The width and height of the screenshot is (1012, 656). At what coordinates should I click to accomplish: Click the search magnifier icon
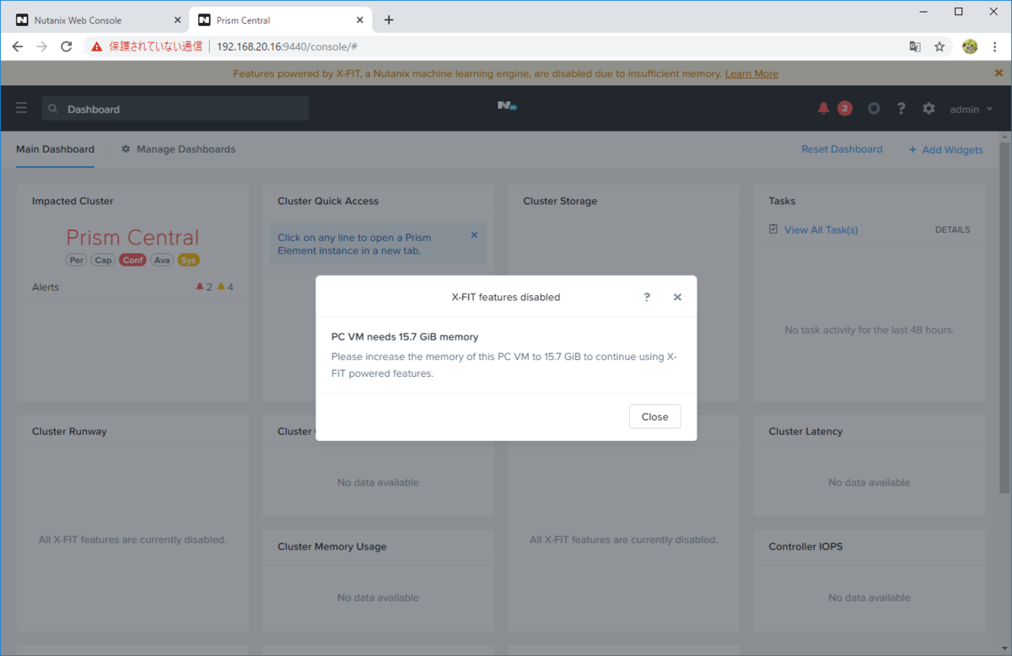coord(53,109)
